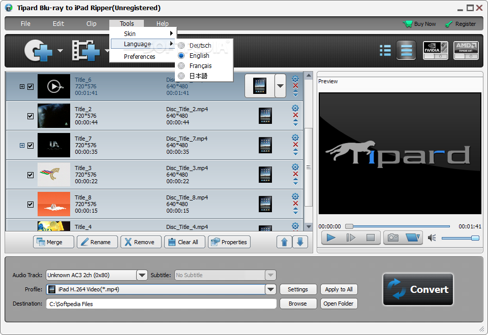Delete Title_8 using red X icon
This screenshot has width=488, height=335.
point(295,204)
